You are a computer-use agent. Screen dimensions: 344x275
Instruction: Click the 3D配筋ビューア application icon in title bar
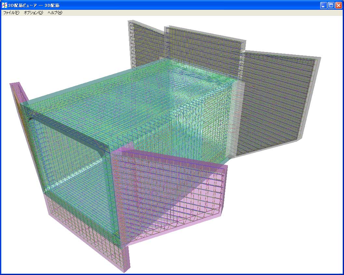[x=4, y=5]
